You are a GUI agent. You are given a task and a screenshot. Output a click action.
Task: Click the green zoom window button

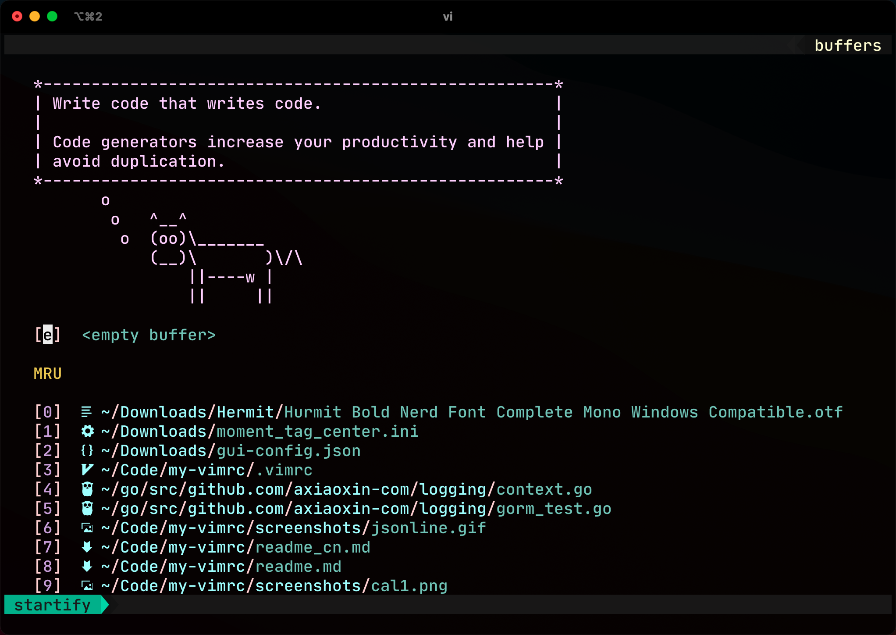pyautogui.click(x=52, y=17)
